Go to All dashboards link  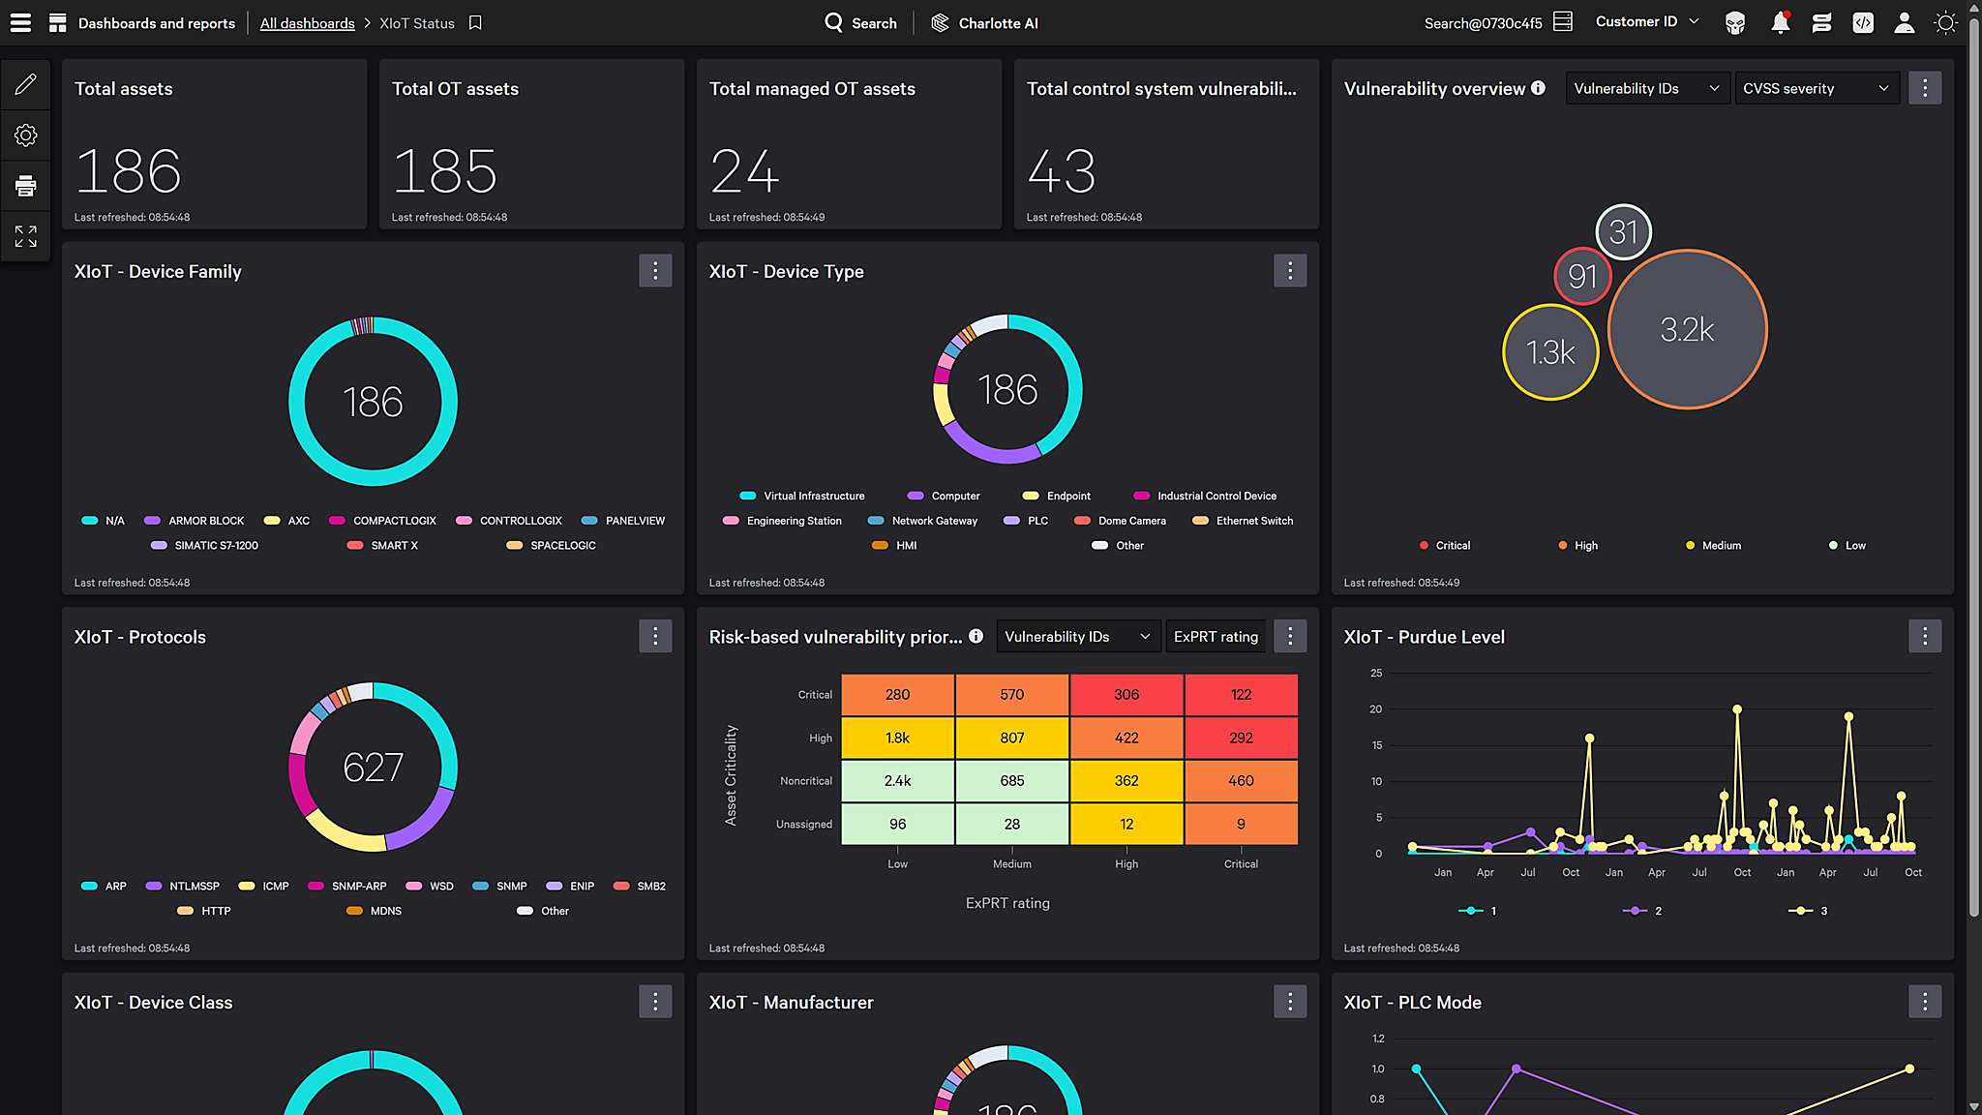[x=307, y=23]
